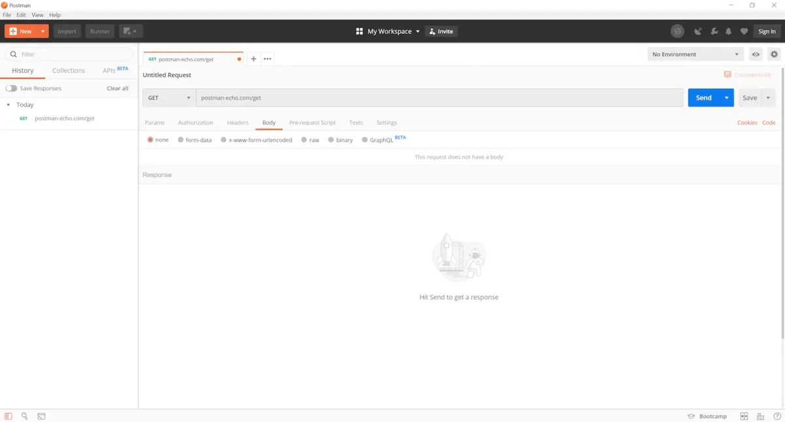Open the request Settings tab
The width and height of the screenshot is (785, 422).
[x=387, y=123]
